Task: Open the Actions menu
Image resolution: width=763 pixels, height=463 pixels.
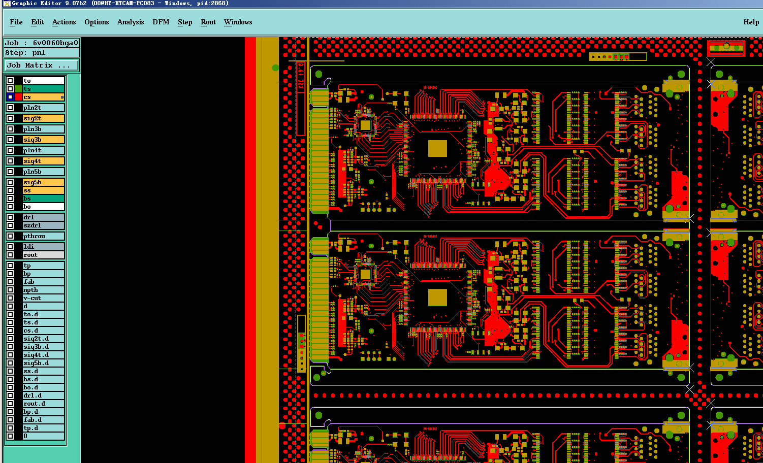Action: tap(64, 22)
